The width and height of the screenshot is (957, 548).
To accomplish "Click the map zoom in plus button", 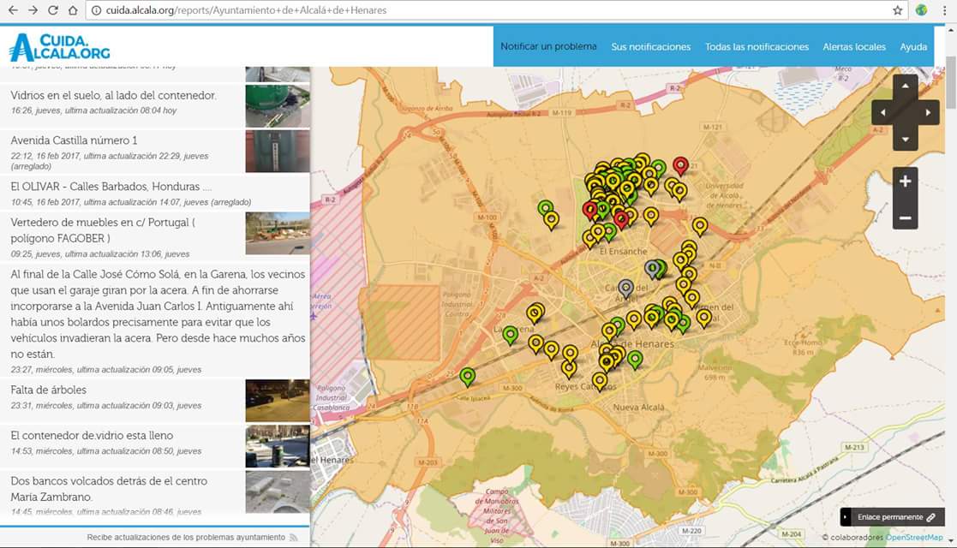I will coord(905,182).
